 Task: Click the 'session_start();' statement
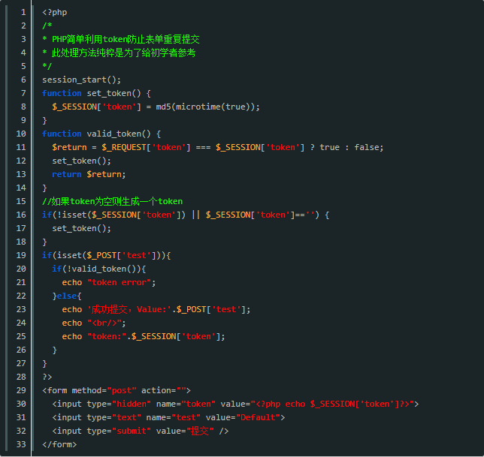coord(81,80)
